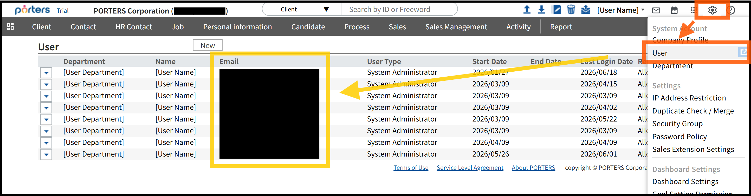Image resolution: width=751 pixels, height=196 pixels.
Task: Open Sales Extension Settings
Action: click(693, 150)
